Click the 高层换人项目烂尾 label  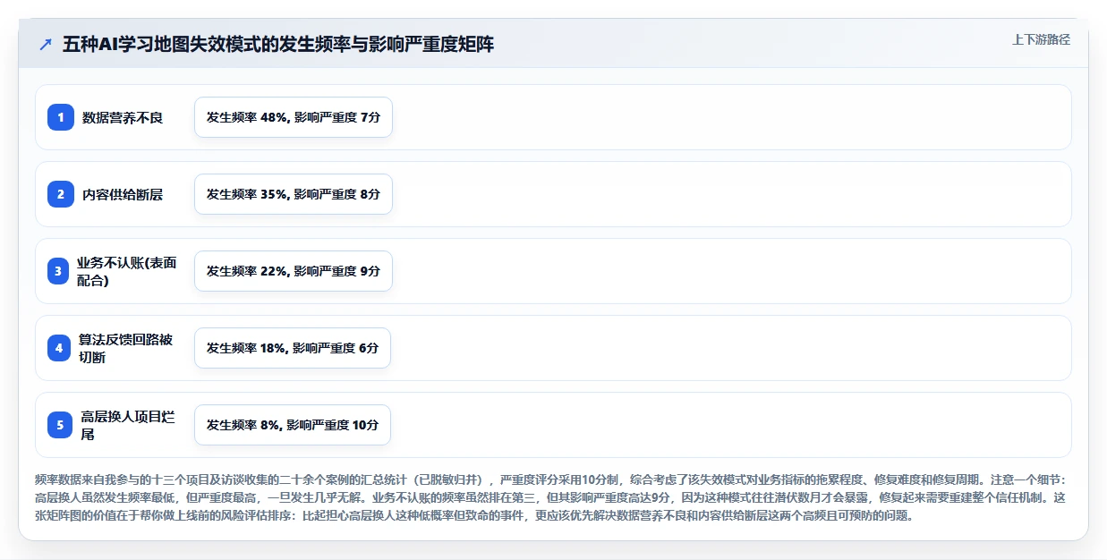(128, 425)
